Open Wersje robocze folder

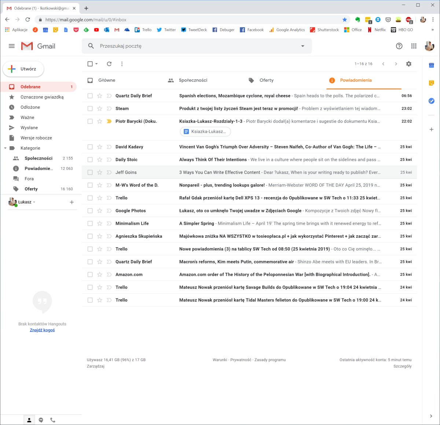pyautogui.click(x=38, y=138)
